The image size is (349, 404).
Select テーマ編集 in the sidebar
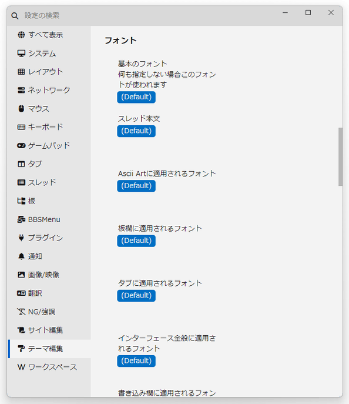(x=49, y=349)
